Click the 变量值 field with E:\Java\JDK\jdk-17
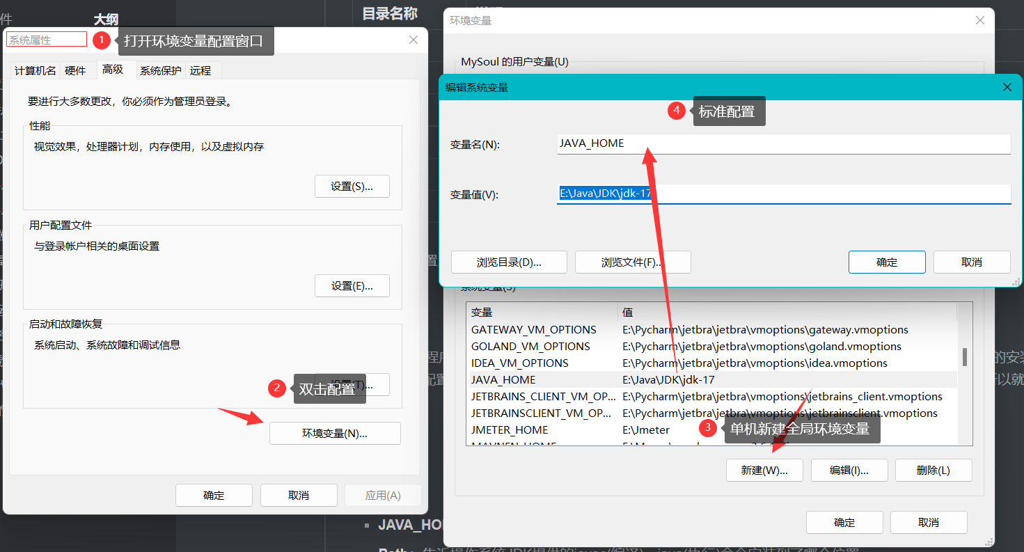Viewport: 1024px width, 552px height. click(784, 194)
